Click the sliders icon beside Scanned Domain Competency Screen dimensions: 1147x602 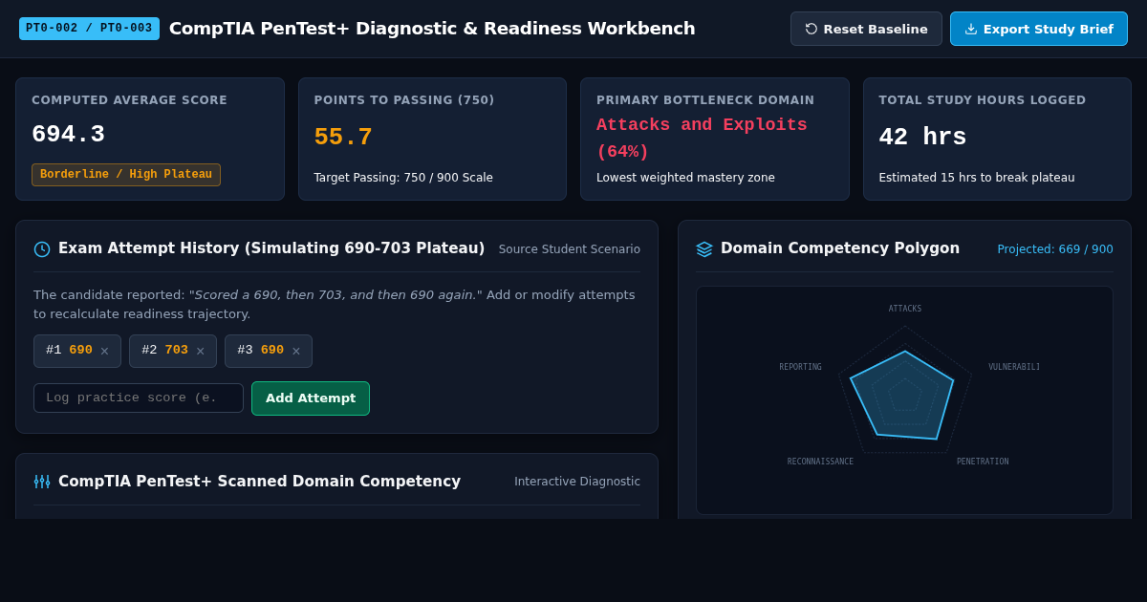click(x=42, y=482)
